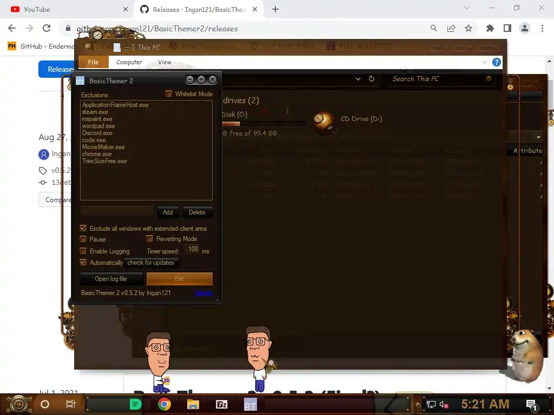Expand the Explorer ribbon chevron
Screen dimensions: 554x415
tap(484, 62)
